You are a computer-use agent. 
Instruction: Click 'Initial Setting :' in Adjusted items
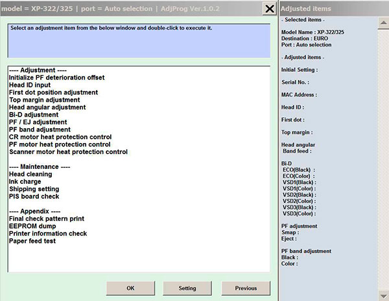300,70
